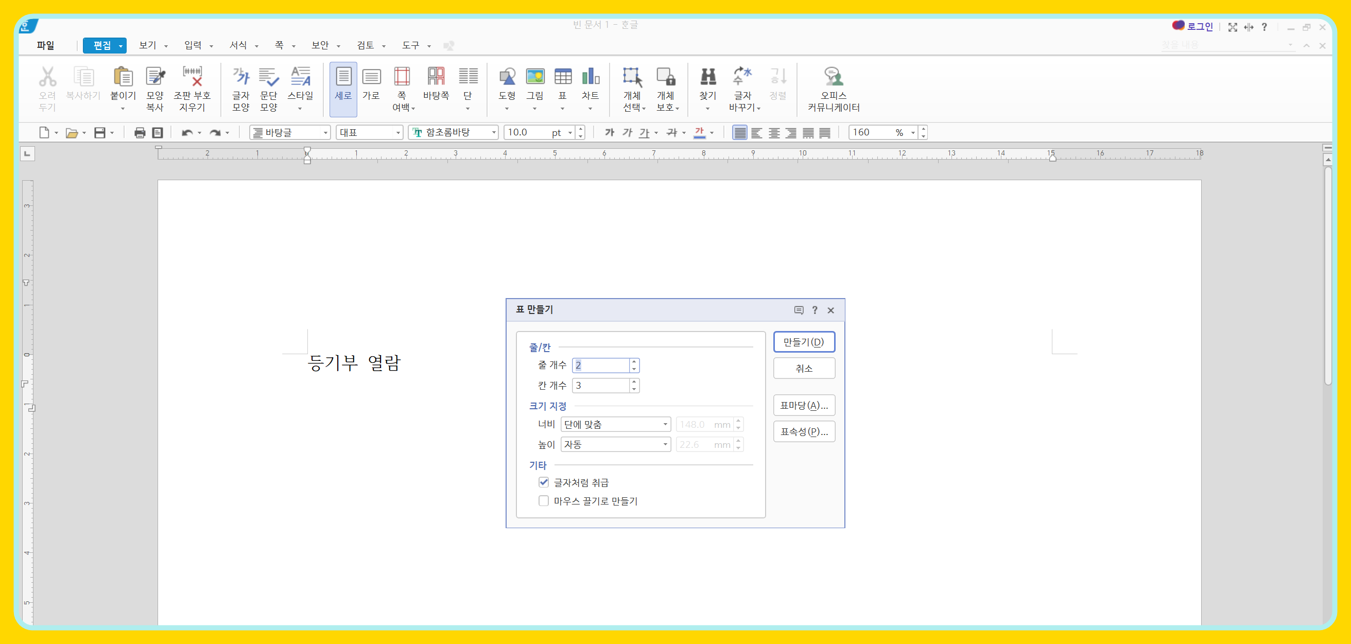Open the 입력 menu
Viewport: 1351px width, 644px height.
pos(198,46)
